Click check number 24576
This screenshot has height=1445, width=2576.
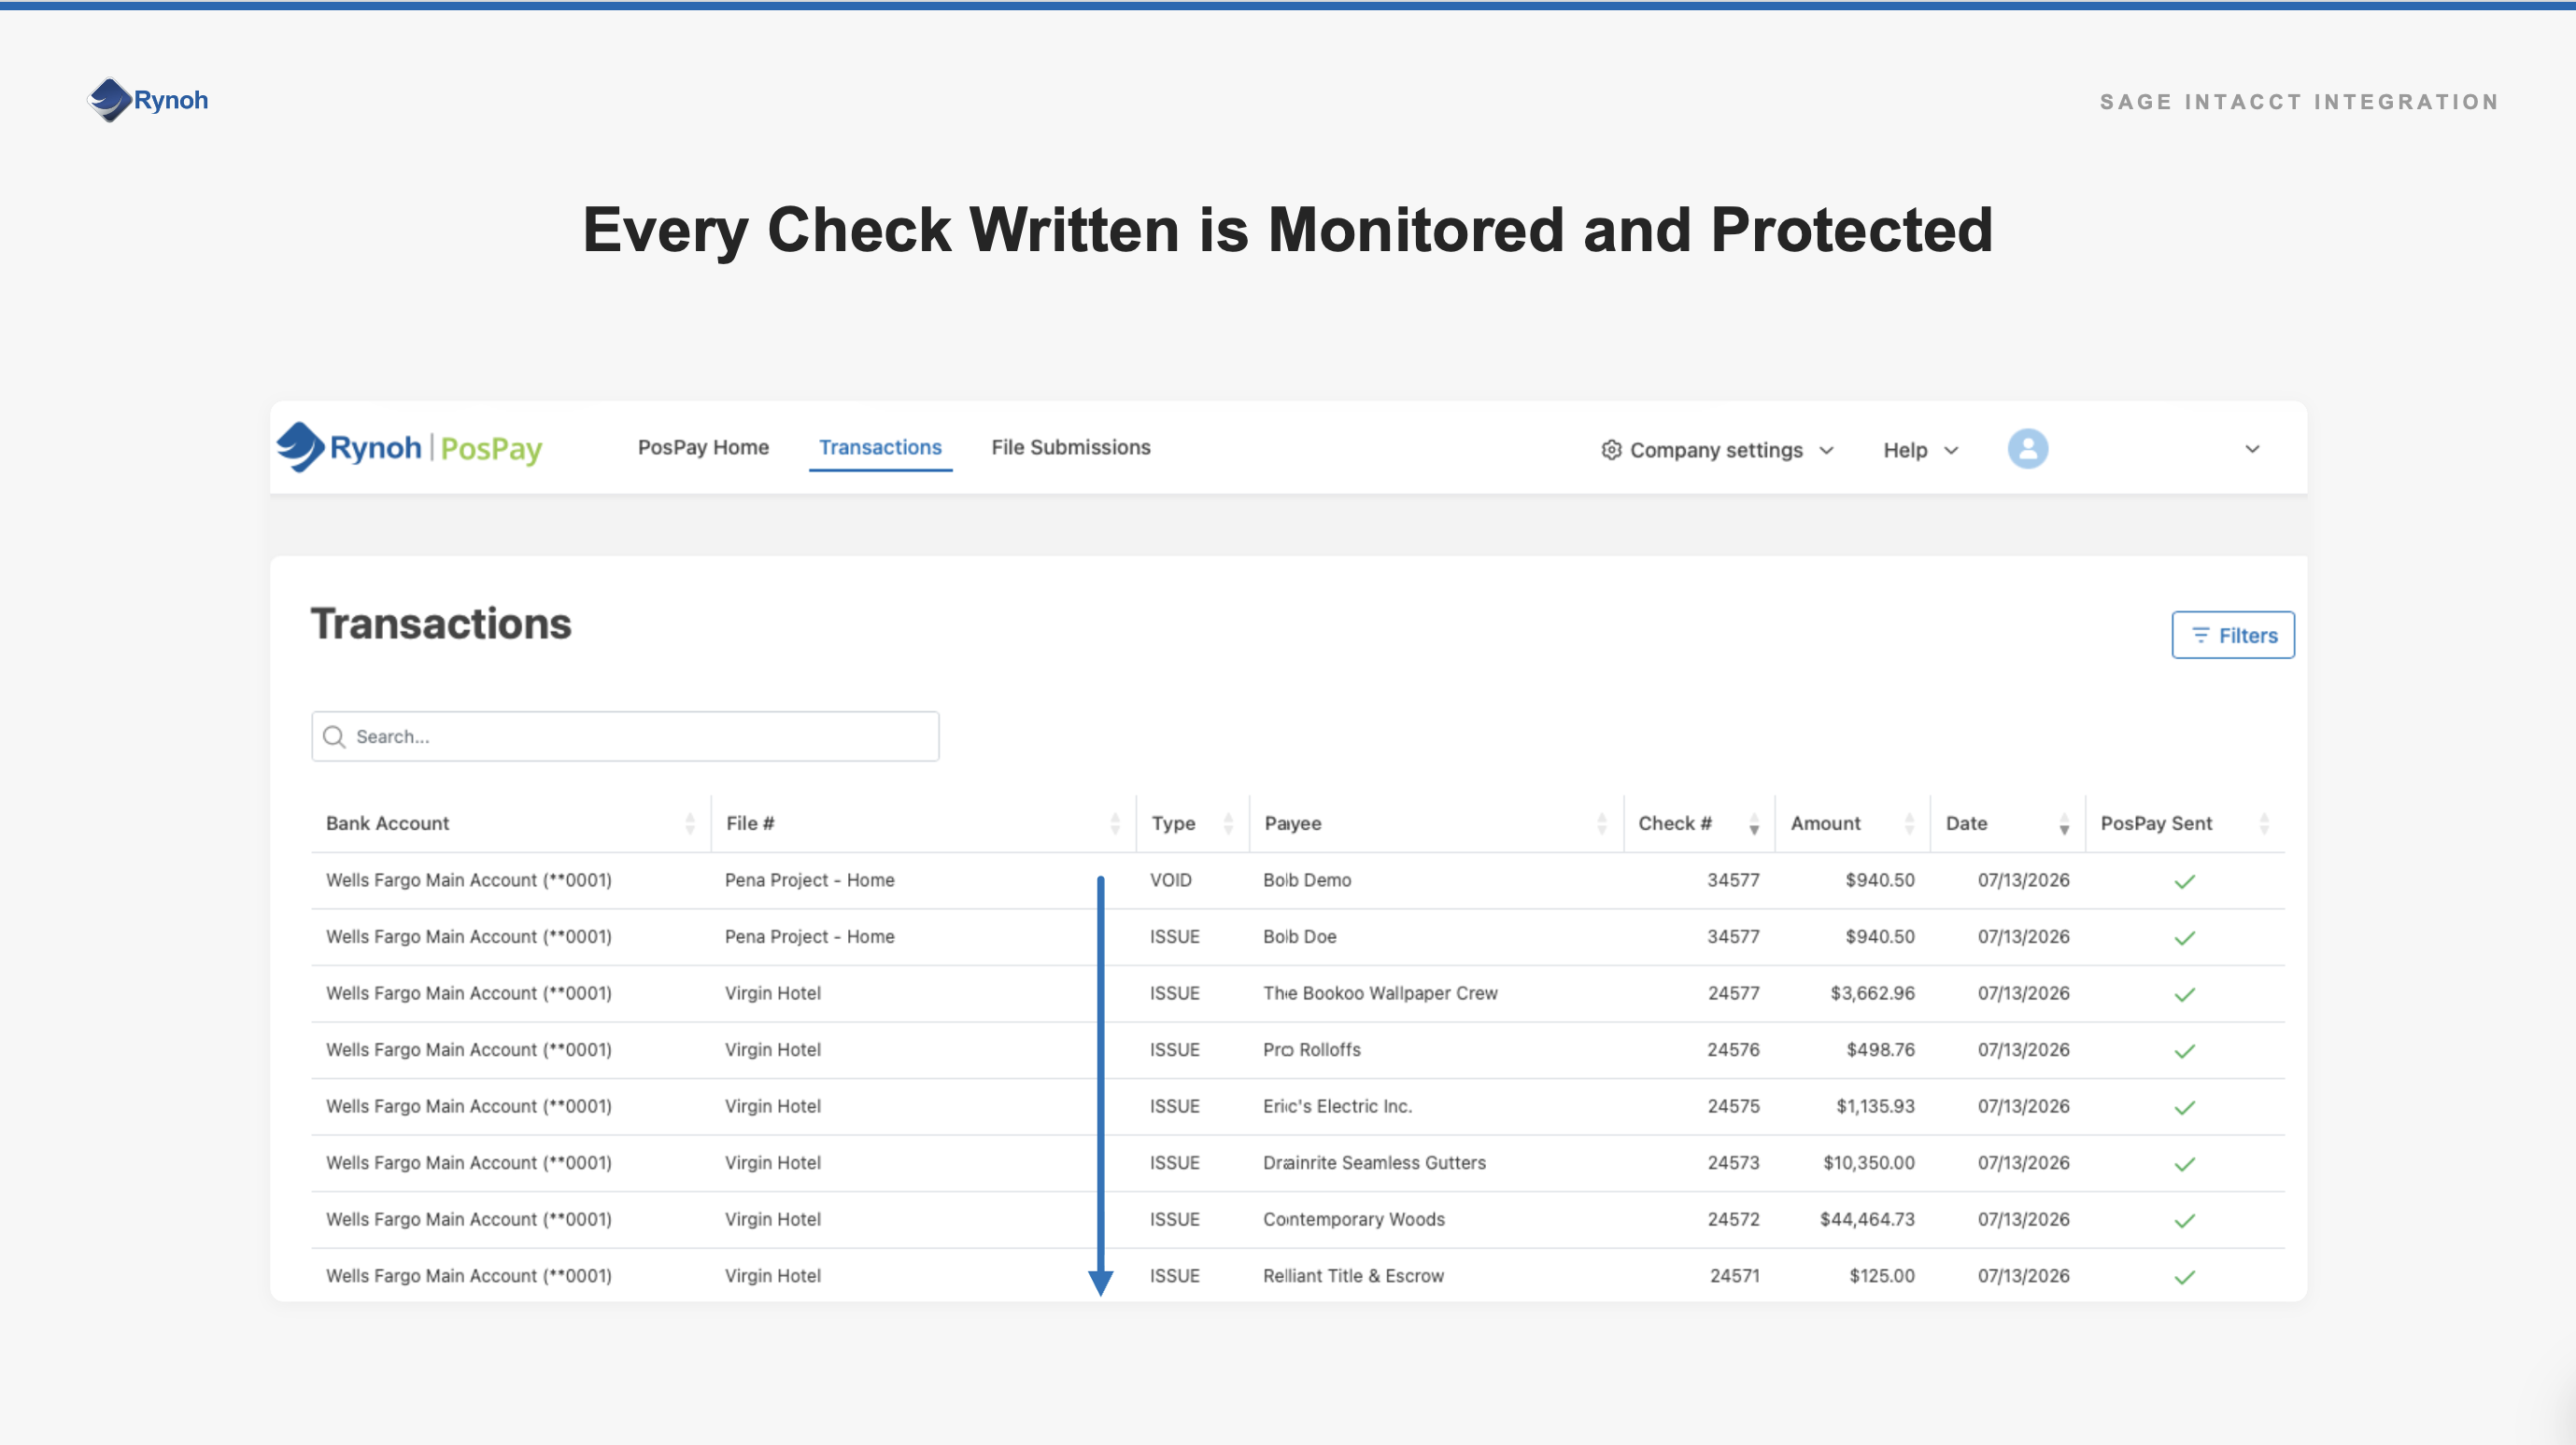click(1733, 1049)
